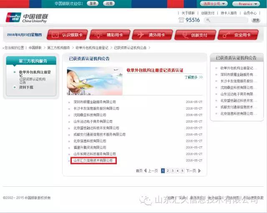
Task: Select 资料下载 in left sidebar
Action: [26, 87]
